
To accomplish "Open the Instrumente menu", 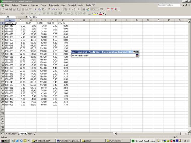I will pyautogui.click(x=54, y=5).
